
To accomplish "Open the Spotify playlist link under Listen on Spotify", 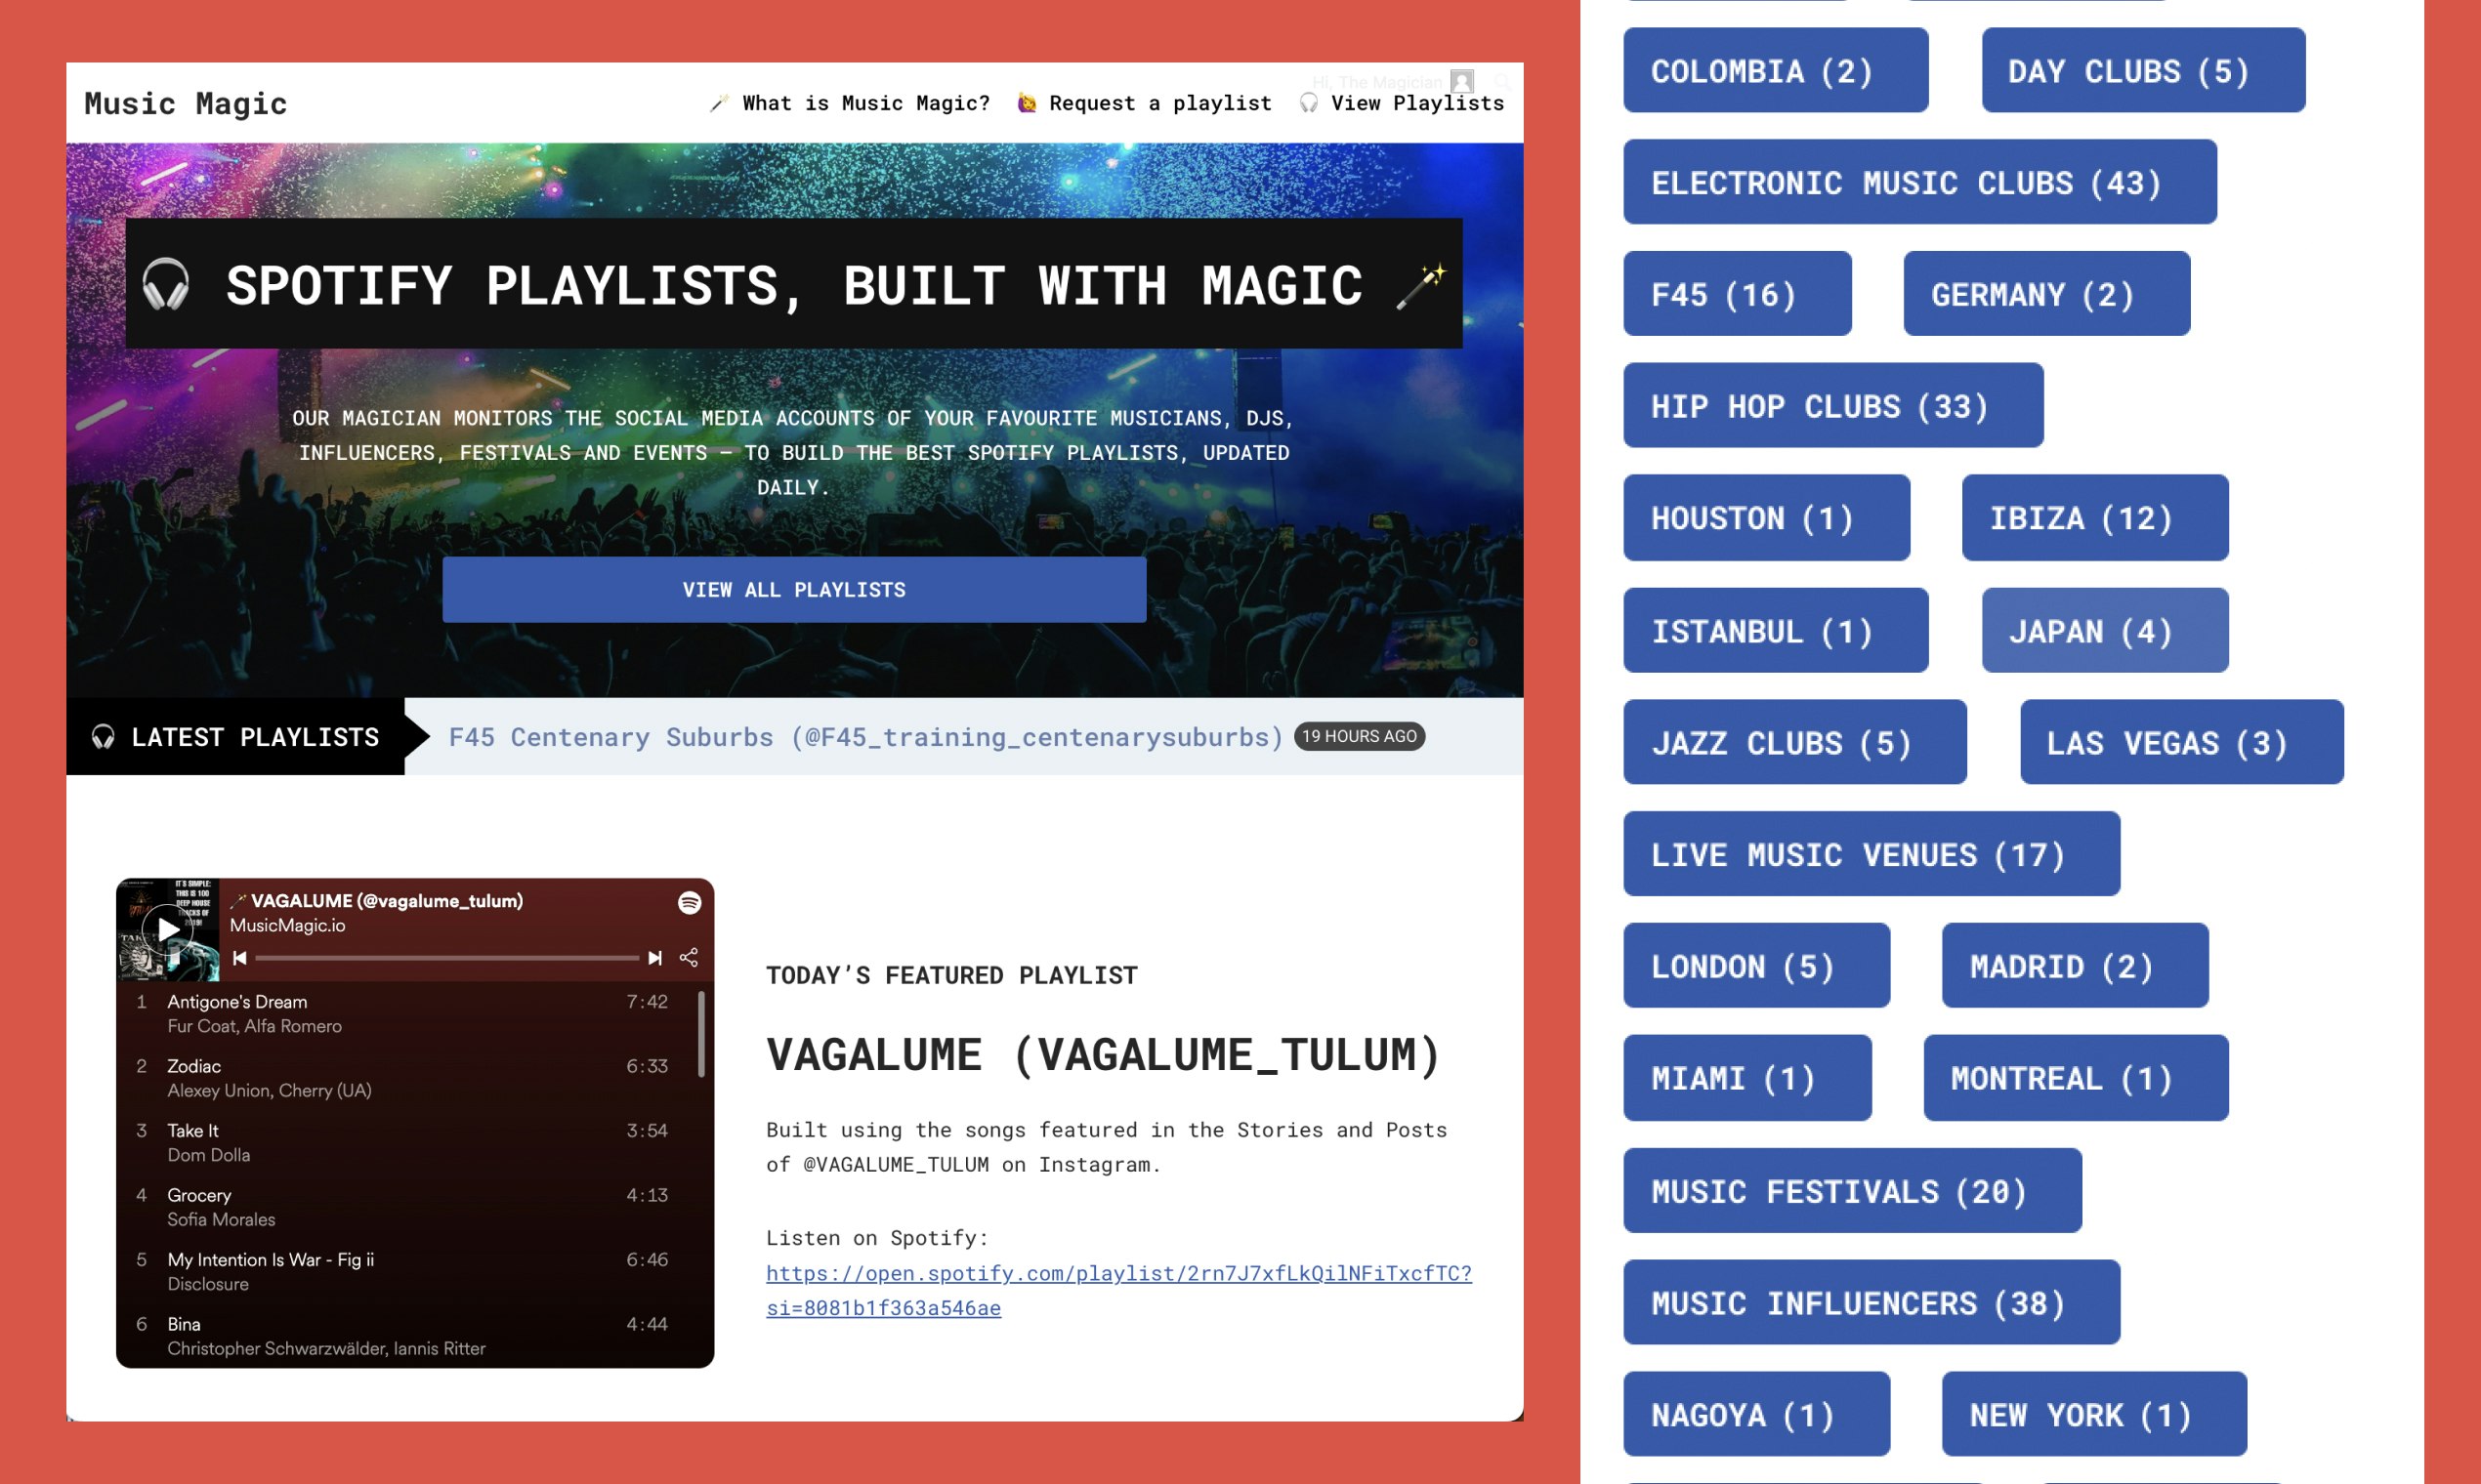I will (1117, 1274).
